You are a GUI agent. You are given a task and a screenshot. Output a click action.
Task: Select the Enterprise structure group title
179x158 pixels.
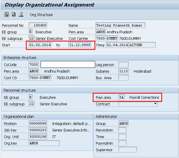[x=20, y=58]
